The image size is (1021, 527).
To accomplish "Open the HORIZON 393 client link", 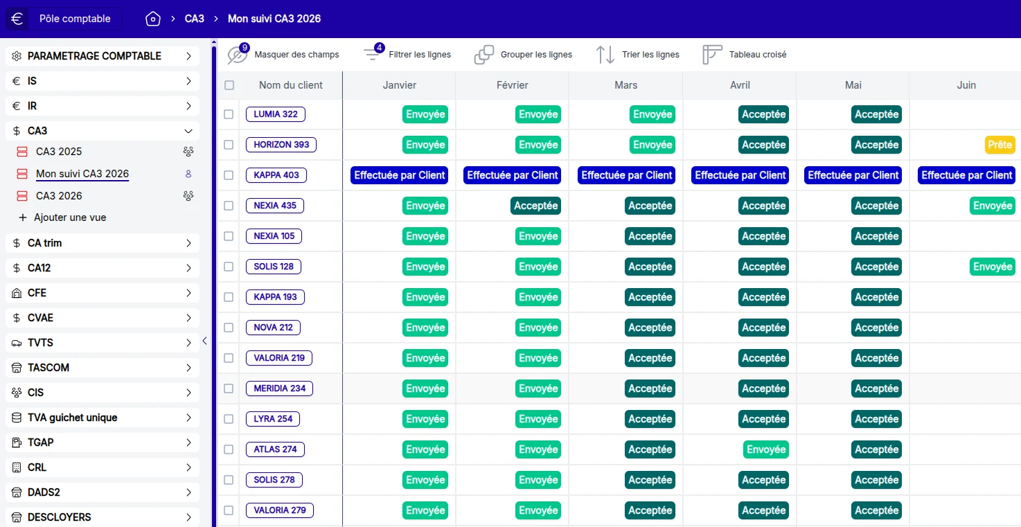I will coord(281,145).
